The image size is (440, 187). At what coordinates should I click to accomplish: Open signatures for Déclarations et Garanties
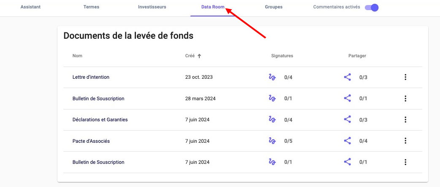click(272, 120)
